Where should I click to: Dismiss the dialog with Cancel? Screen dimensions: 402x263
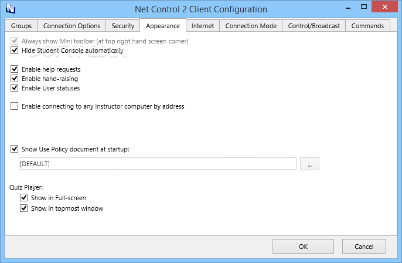(364, 247)
